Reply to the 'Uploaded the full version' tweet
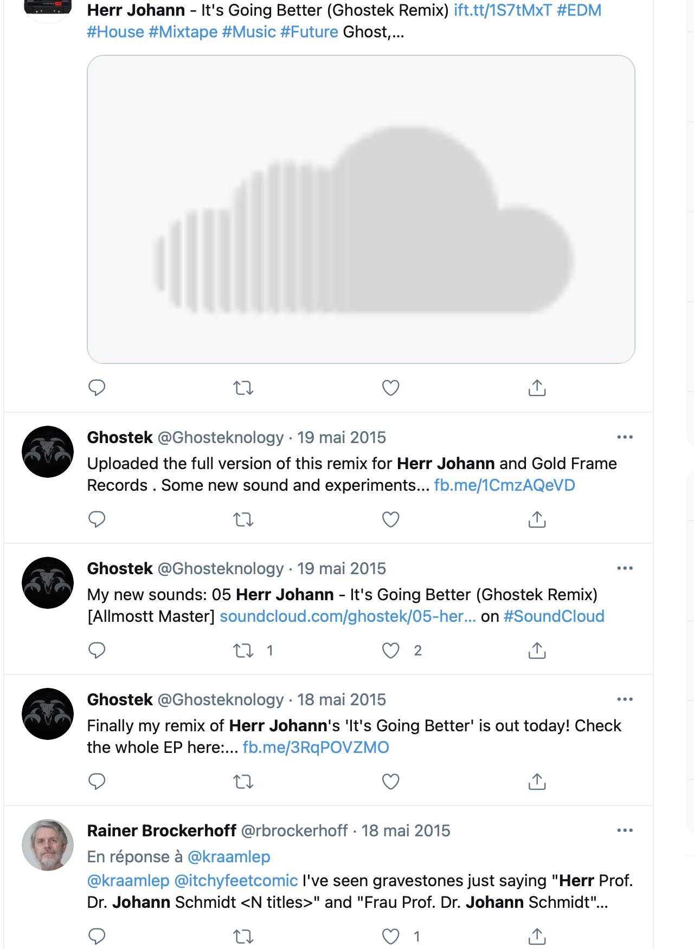The width and height of the screenshot is (694, 949). [x=97, y=519]
